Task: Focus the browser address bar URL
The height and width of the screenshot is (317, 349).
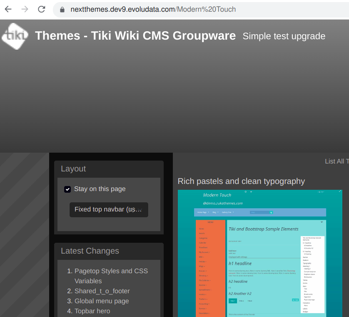Action: tap(153, 9)
